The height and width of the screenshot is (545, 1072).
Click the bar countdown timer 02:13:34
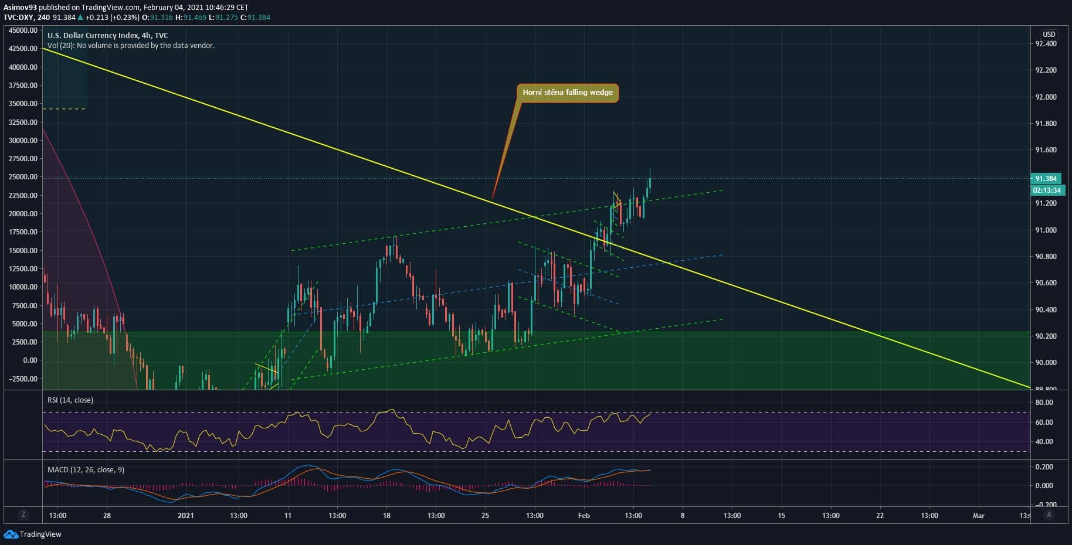point(1047,190)
